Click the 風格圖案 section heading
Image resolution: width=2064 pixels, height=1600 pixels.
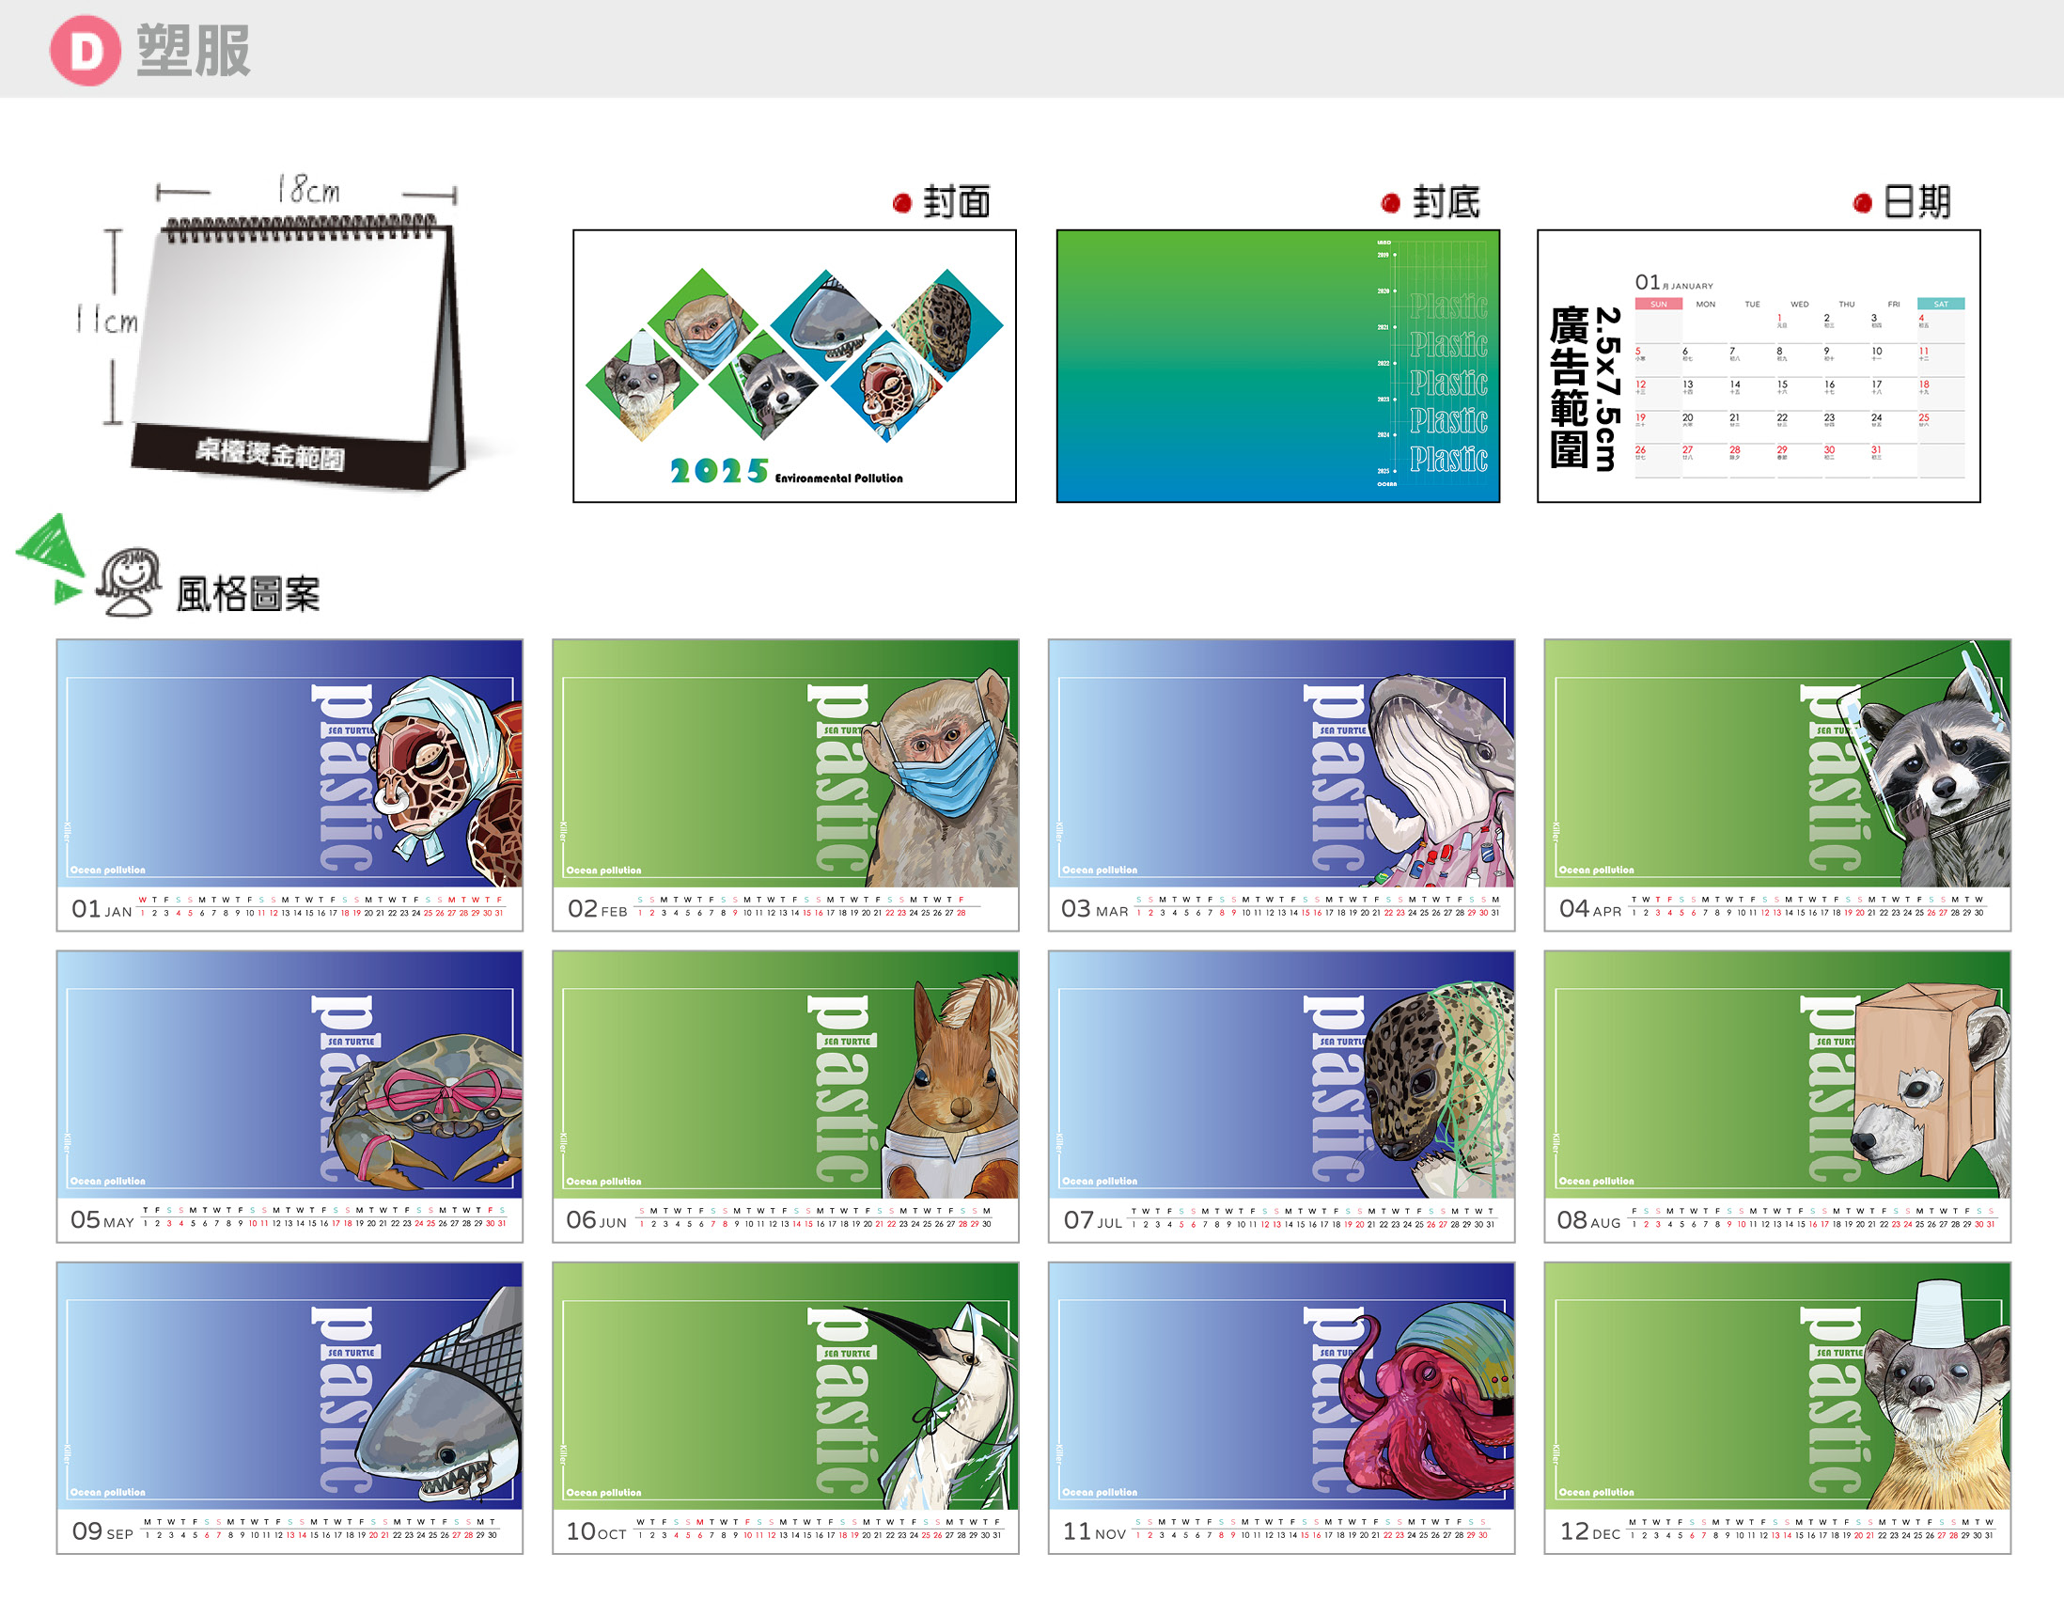[x=247, y=594]
